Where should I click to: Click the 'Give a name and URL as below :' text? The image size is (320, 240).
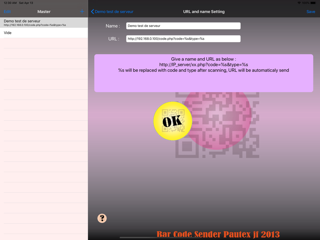[204, 59]
